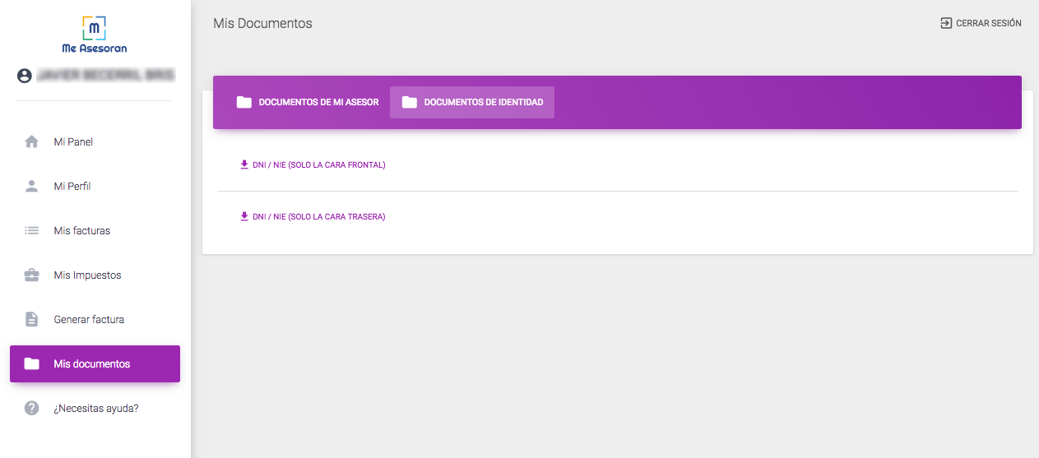The width and height of the screenshot is (1039, 458).
Task: Click the question mark help icon
Action: pyautogui.click(x=32, y=408)
